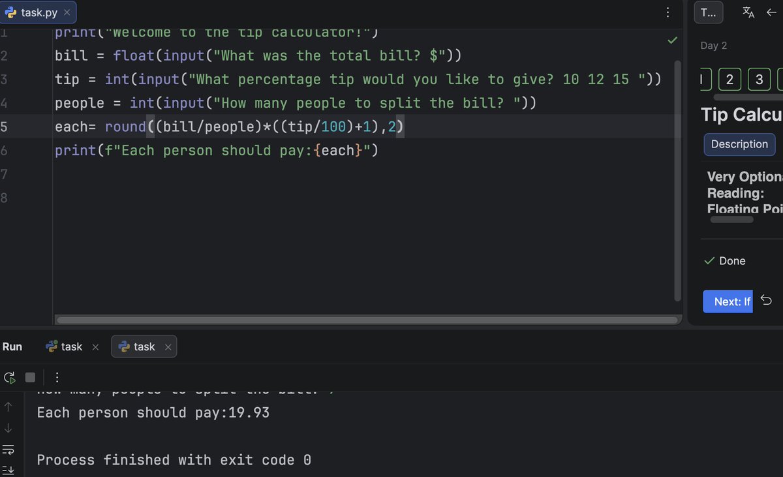Click the down arrow in console gutter

click(8, 428)
